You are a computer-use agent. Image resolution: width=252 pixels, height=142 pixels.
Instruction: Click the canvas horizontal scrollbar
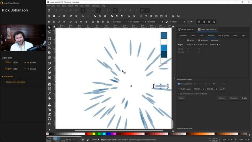pyautogui.click(x=119, y=131)
